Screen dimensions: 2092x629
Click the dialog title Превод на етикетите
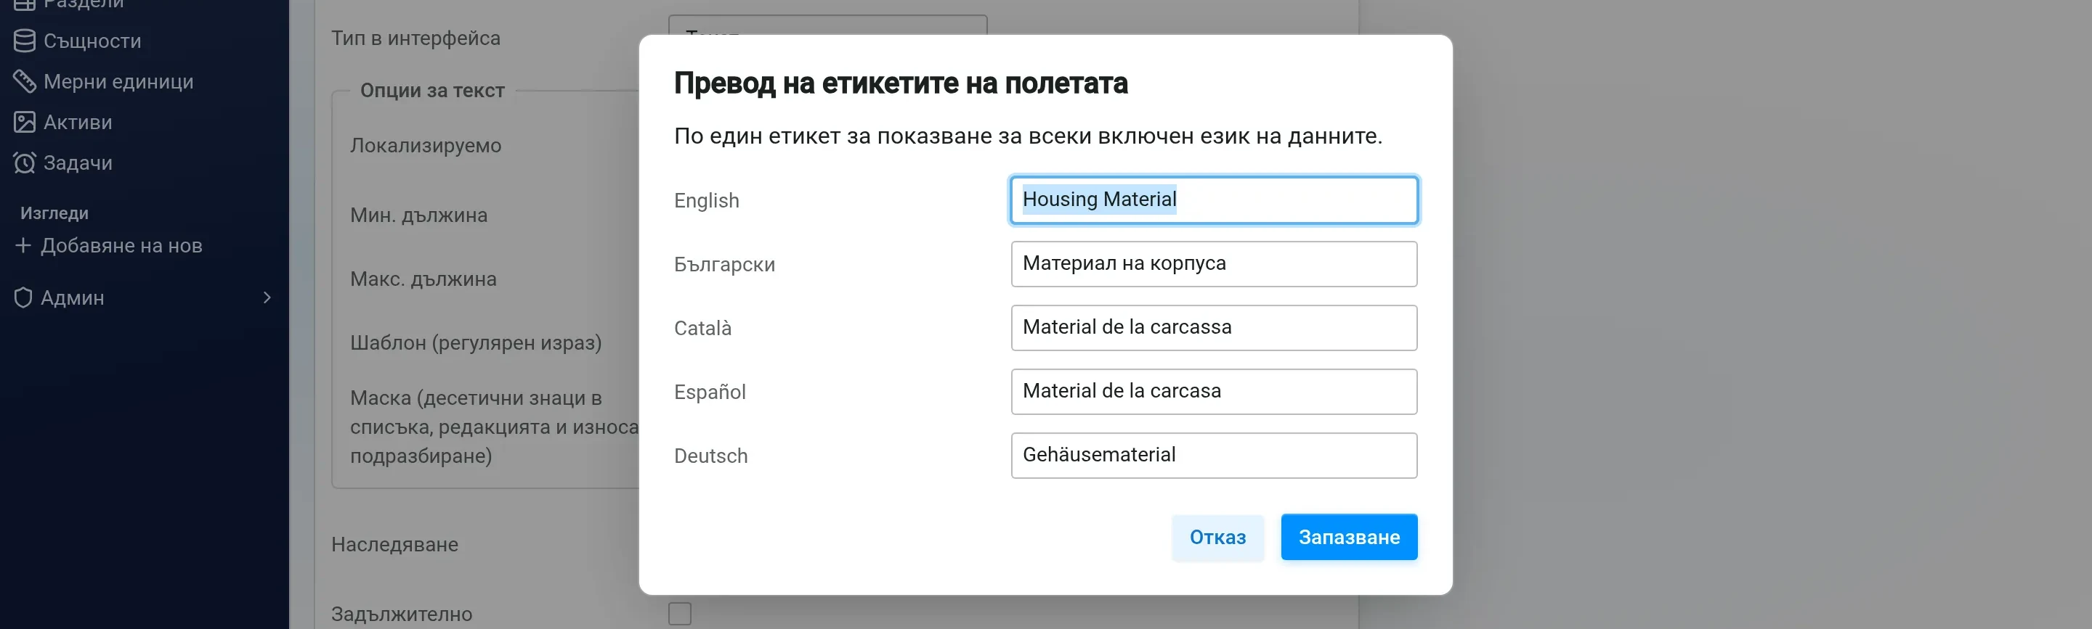(x=901, y=83)
